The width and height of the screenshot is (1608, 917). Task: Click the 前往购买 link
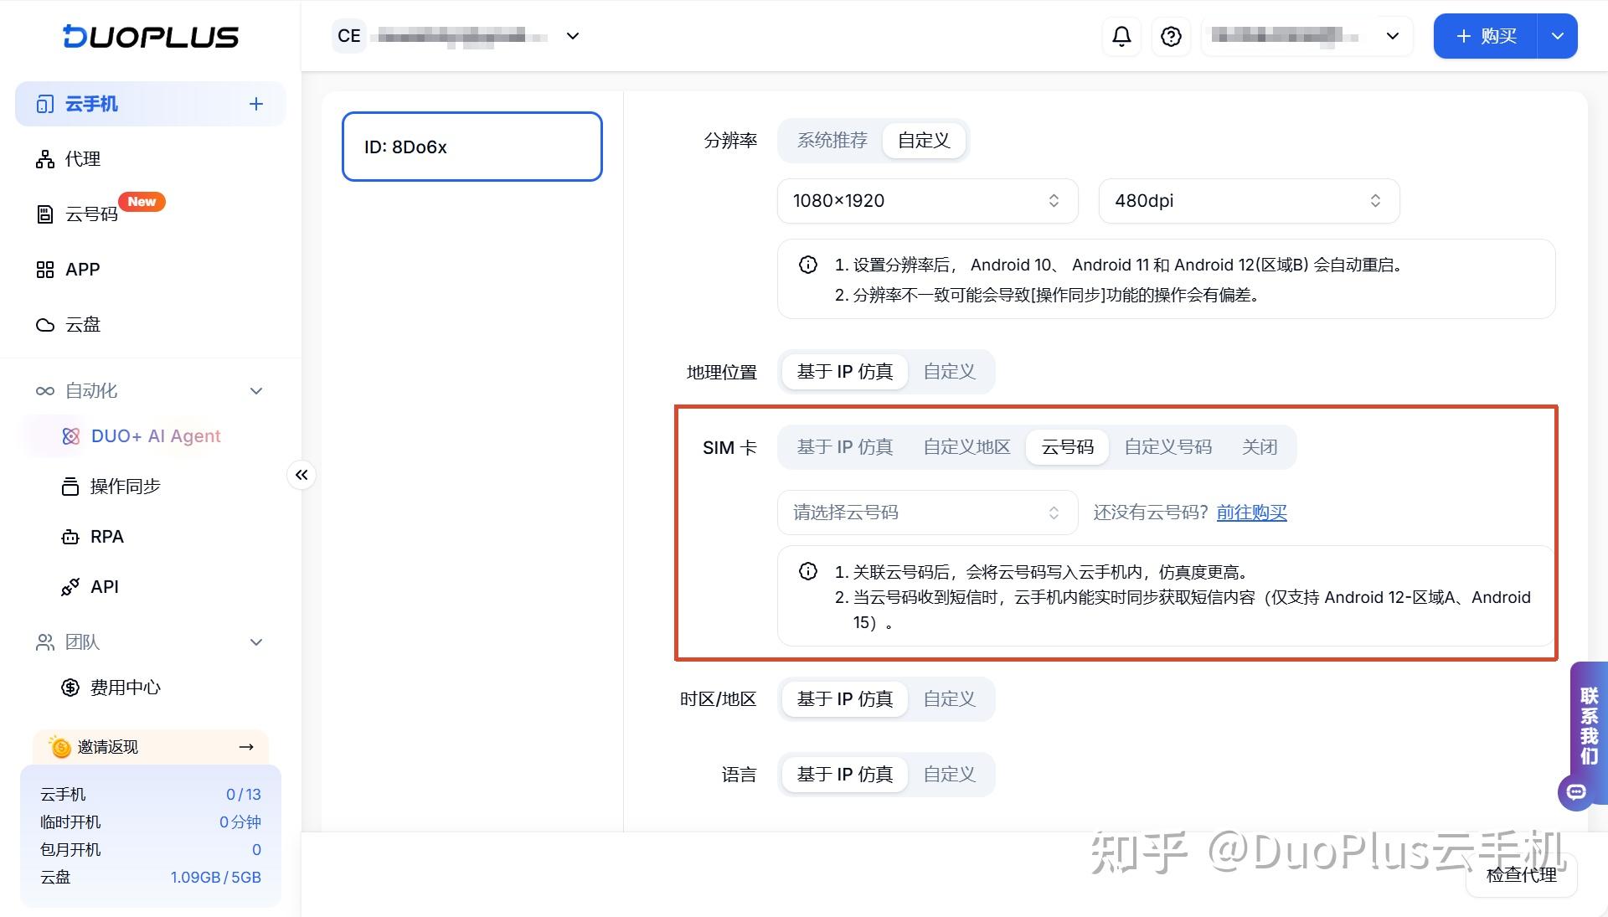point(1251,513)
